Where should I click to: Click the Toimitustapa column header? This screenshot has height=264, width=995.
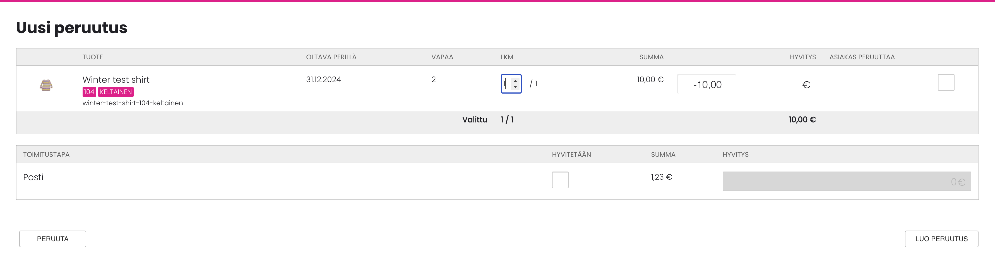46,155
